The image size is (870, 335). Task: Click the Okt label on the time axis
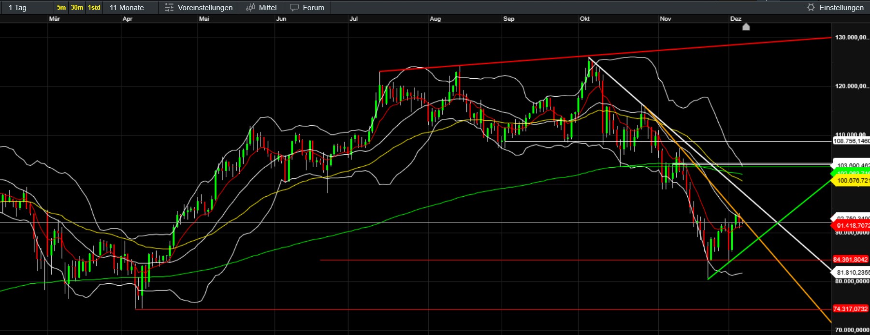(584, 19)
